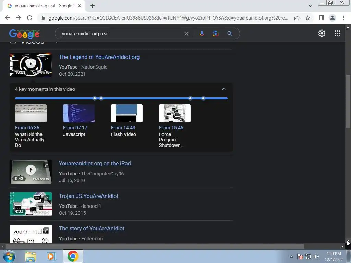Viewport: 351px width, 263px height.
Task: Go back to the previous page
Action: pos(8,18)
